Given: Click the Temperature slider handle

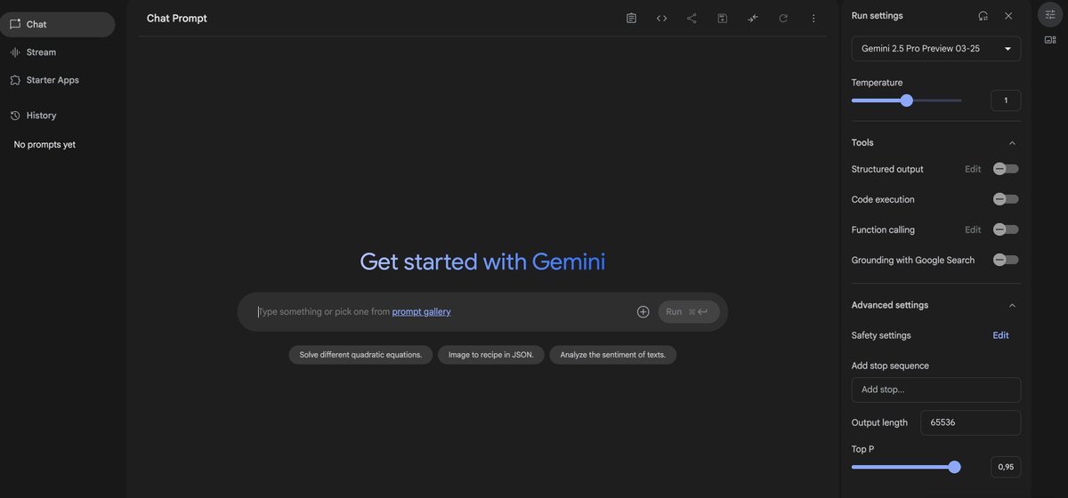Looking at the screenshot, I should click(907, 100).
